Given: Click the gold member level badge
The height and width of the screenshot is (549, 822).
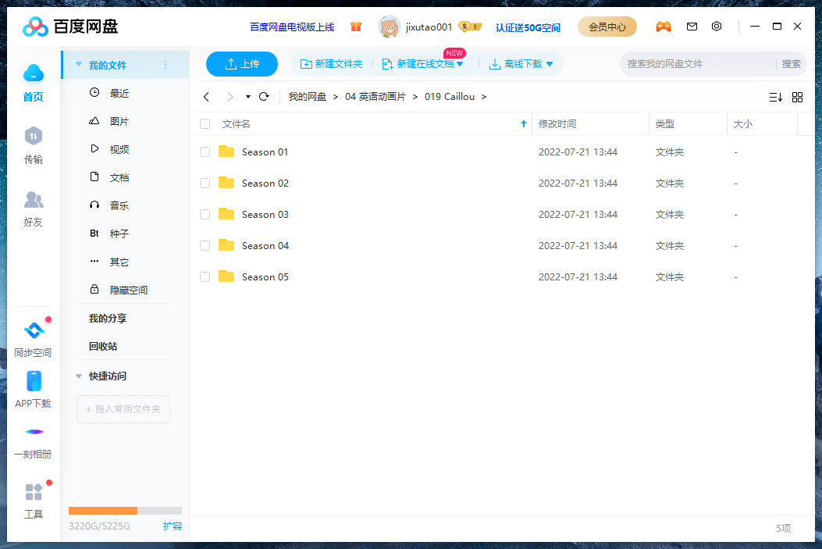Looking at the screenshot, I should 470,27.
